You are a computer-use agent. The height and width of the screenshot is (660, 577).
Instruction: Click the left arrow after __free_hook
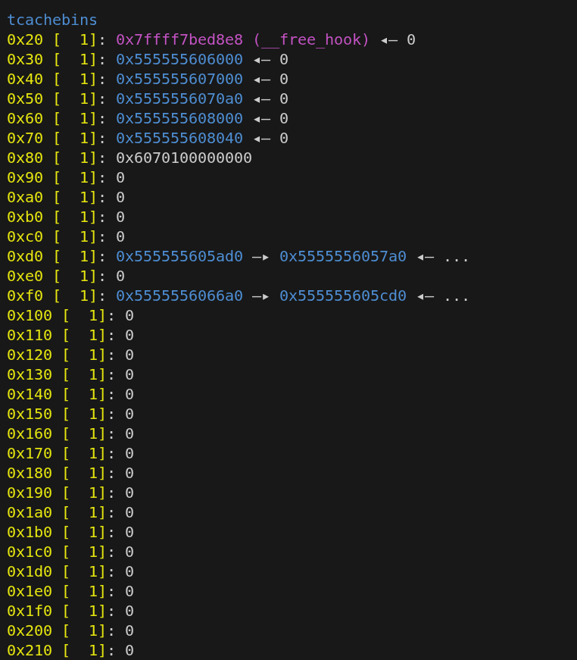(x=388, y=39)
